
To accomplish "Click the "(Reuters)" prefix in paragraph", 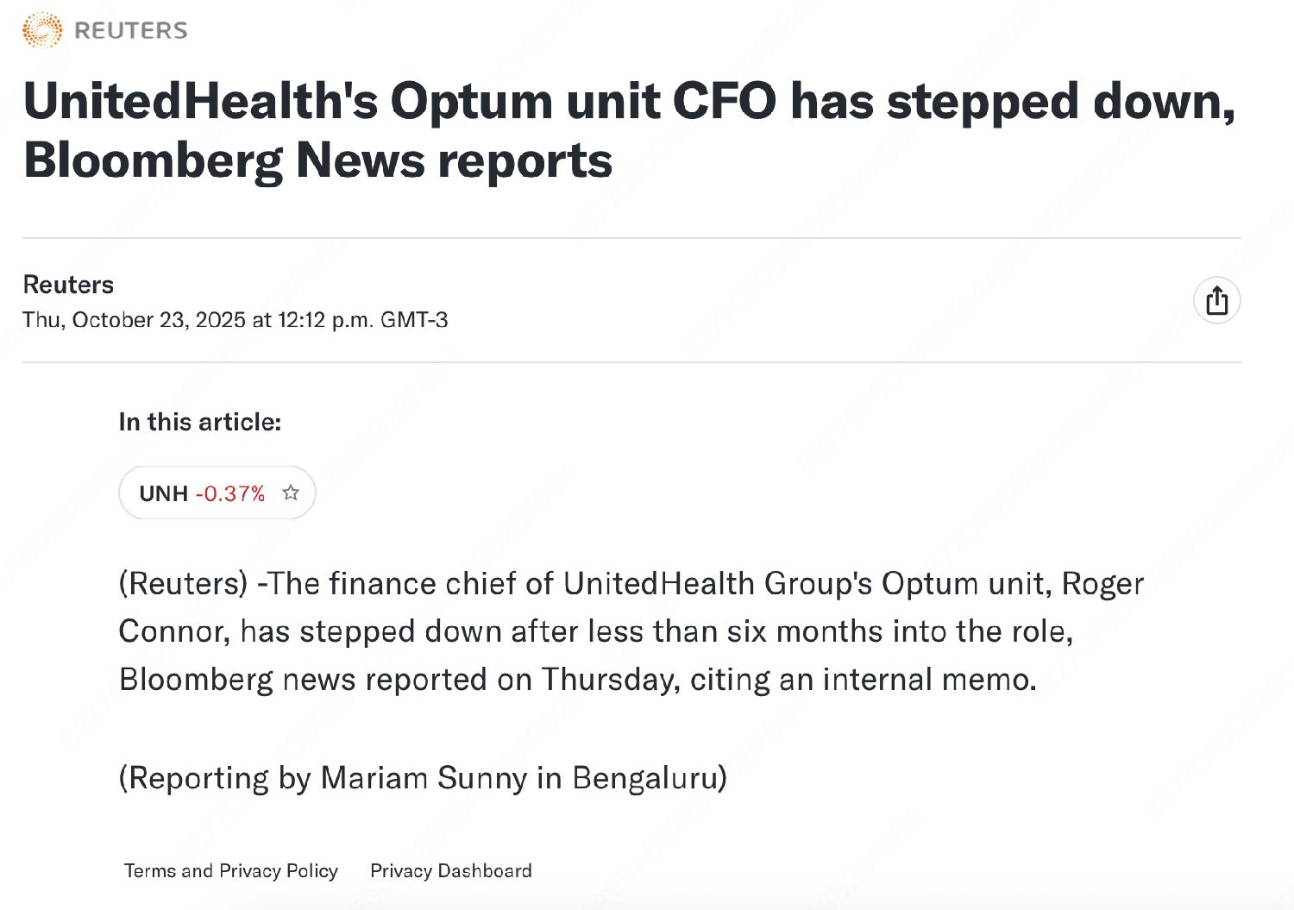I will (183, 584).
